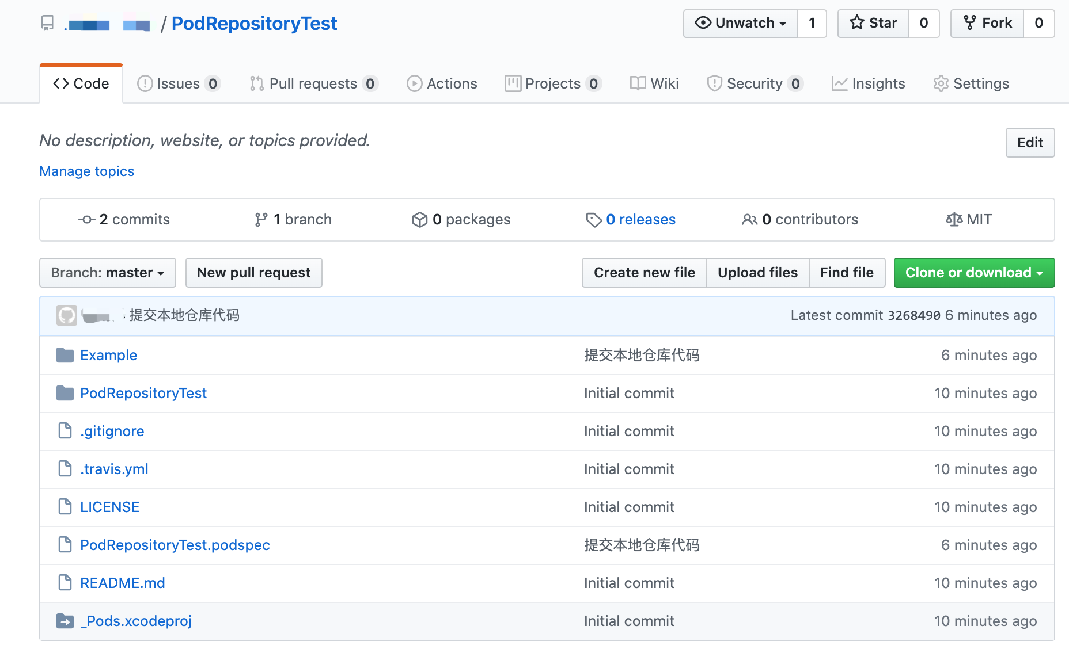1069x649 pixels.
Task: Switch to the Projects tab
Action: tap(553, 84)
